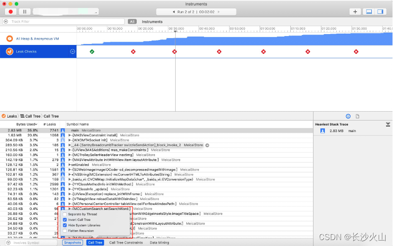Toggle the right inspector pane view button

click(x=380, y=11)
